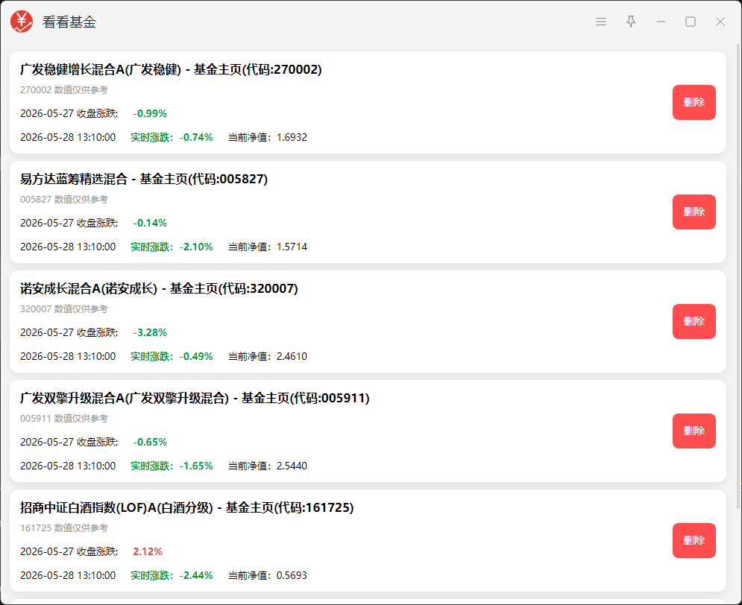Click the -0.99% closing change value
Viewport: 742px width, 605px height.
point(150,113)
